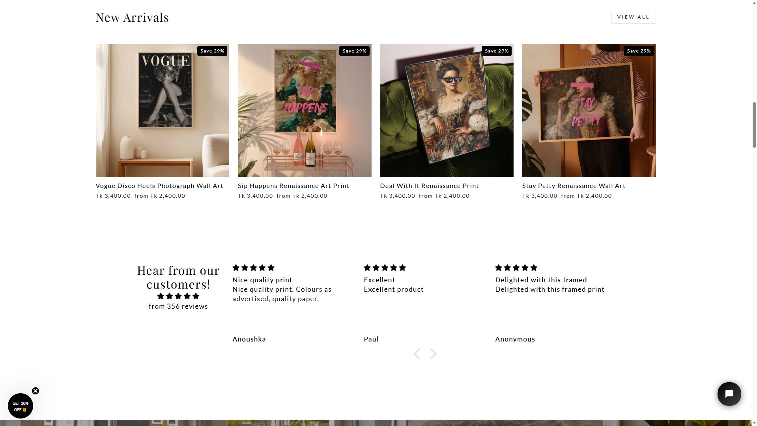The image size is (757, 426).
Task: Go to previous customer review arrow
Action: [x=417, y=354]
